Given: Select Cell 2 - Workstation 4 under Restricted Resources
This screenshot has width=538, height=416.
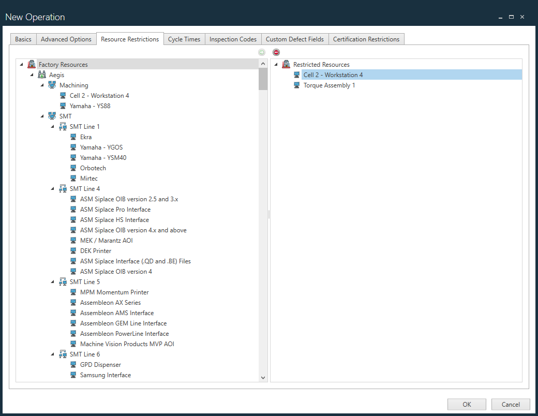Looking at the screenshot, I should point(333,75).
